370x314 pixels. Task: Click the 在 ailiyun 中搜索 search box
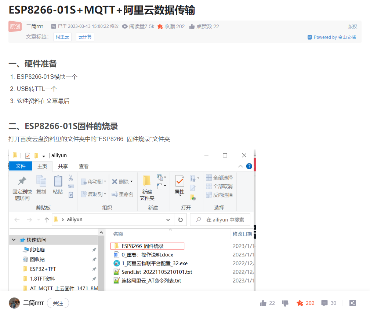220,220
